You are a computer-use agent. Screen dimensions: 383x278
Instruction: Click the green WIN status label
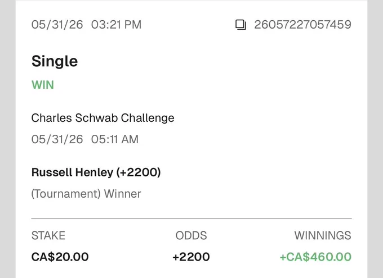tap(43, 85)
